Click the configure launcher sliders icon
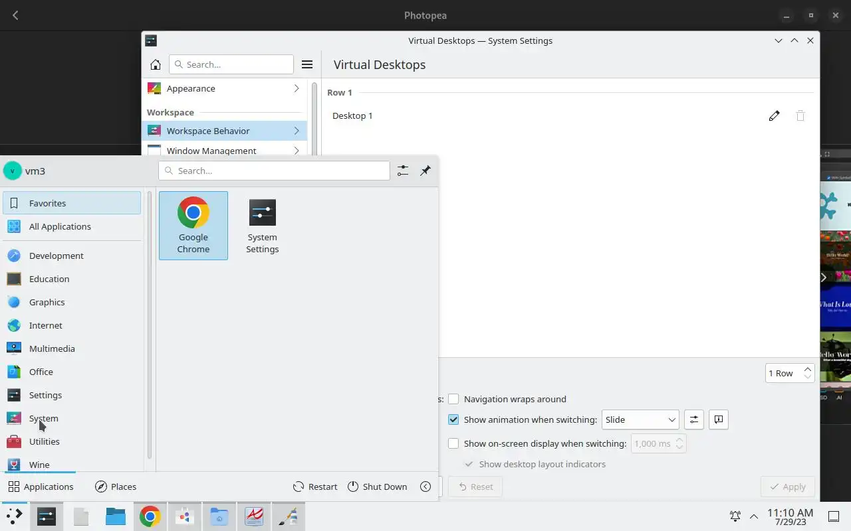 [x=403, y=171]
